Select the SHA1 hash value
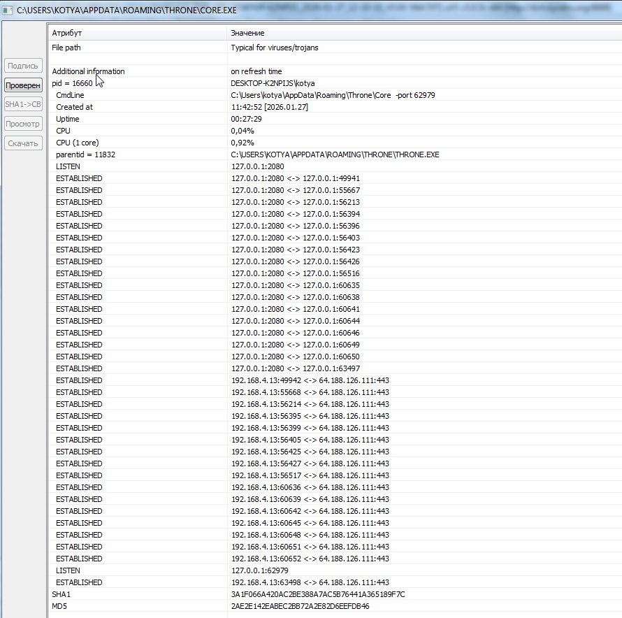622x618 pixels. tap(318, 595)
